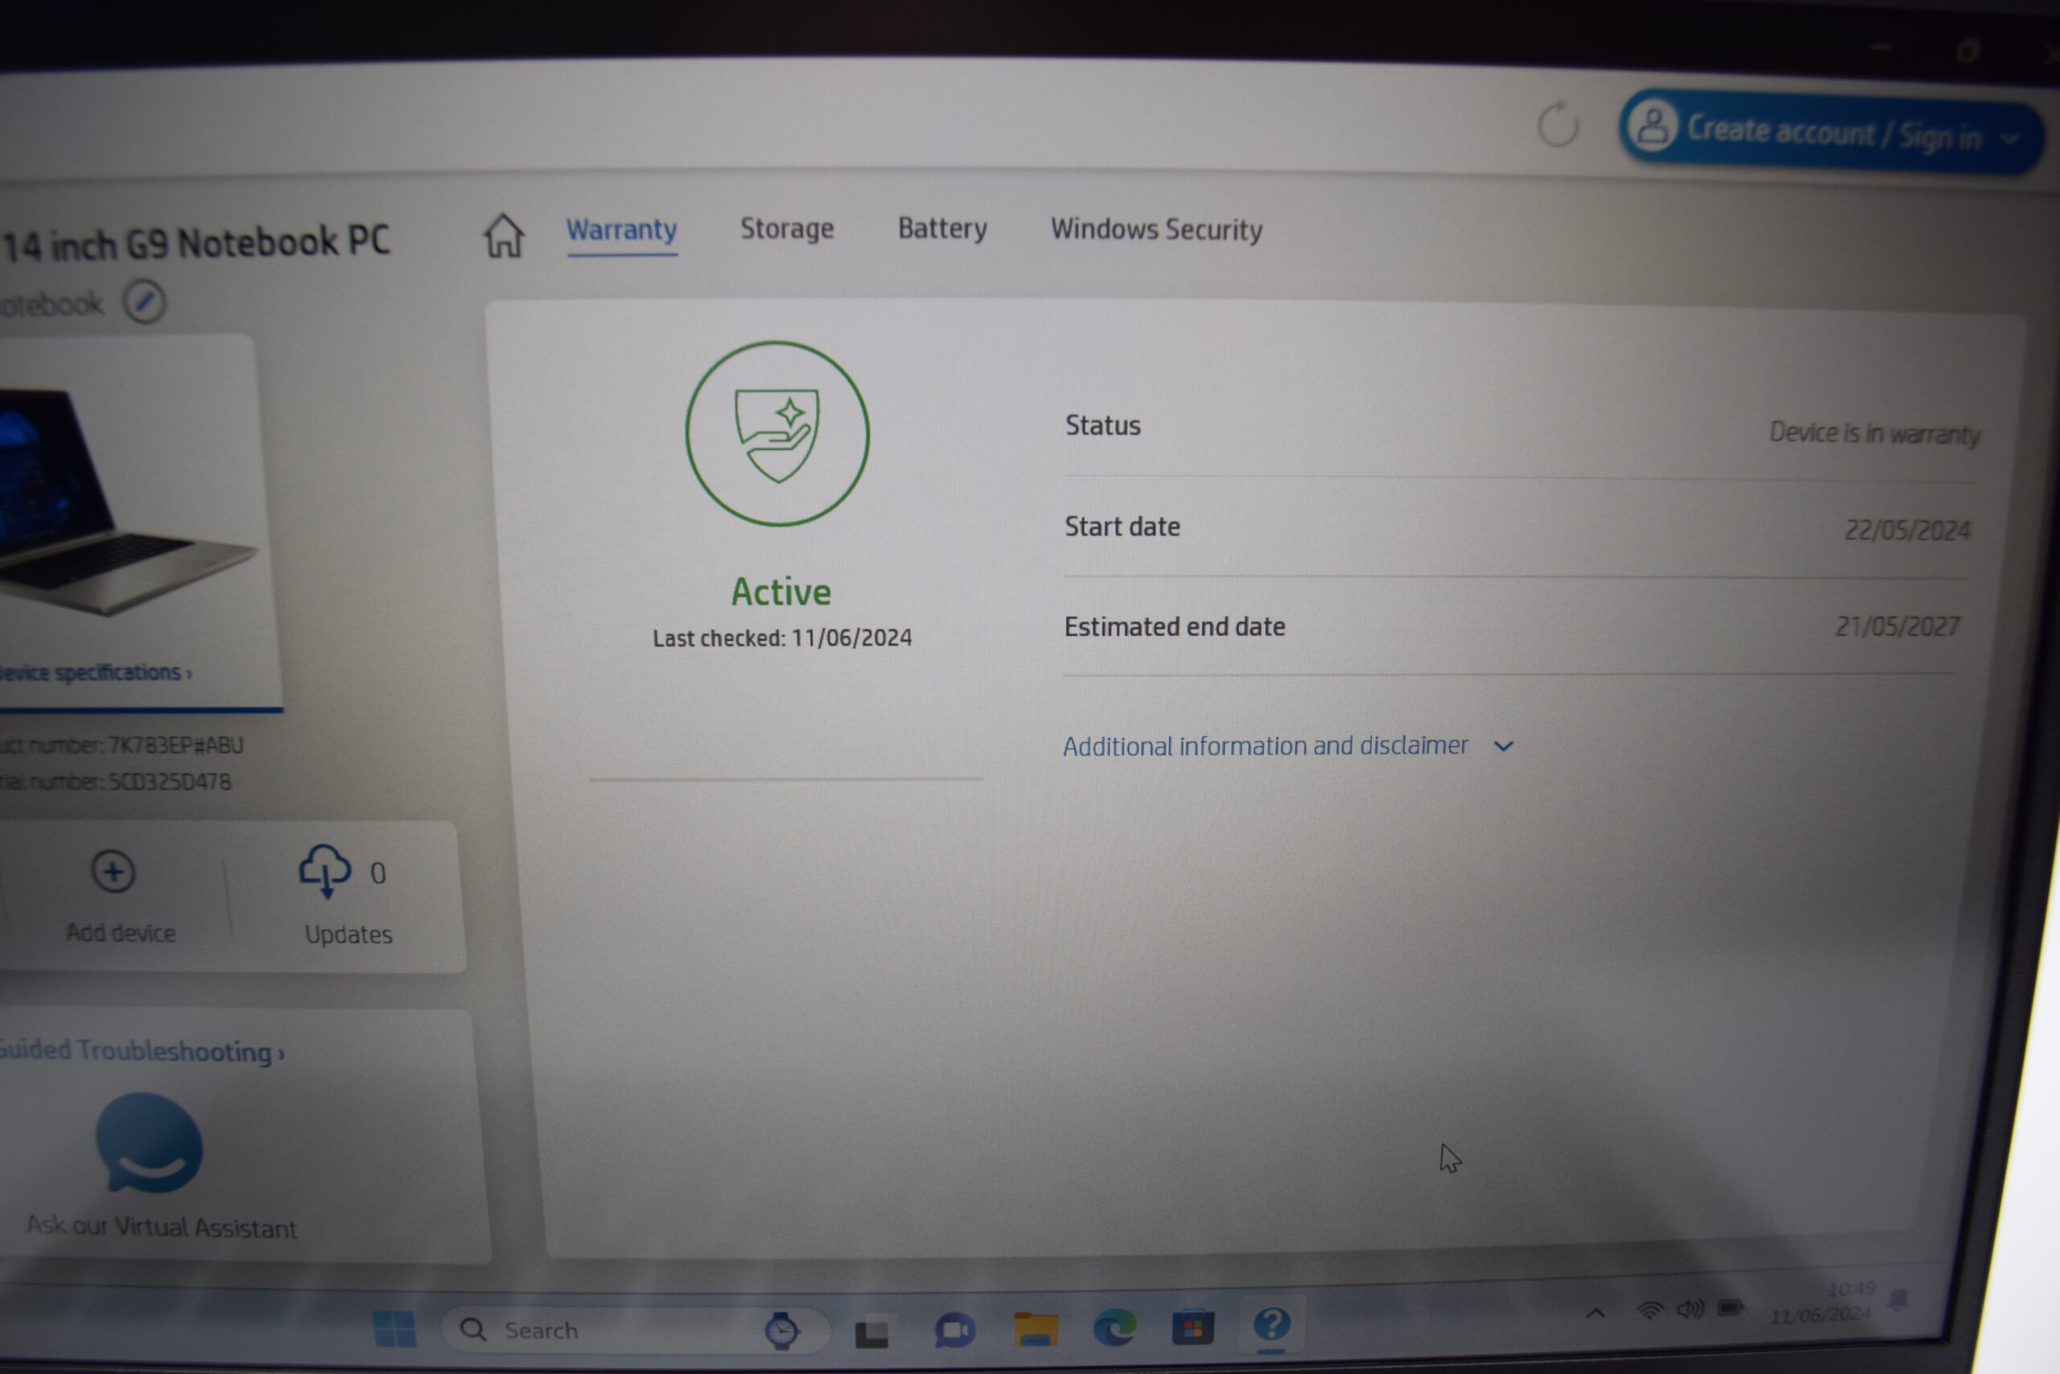Click the start date 22/05/2024
The image size is (2060, 1374).
[1907, 530]
